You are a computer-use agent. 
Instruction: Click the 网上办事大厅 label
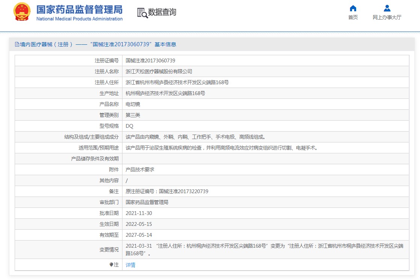point(387,17)
